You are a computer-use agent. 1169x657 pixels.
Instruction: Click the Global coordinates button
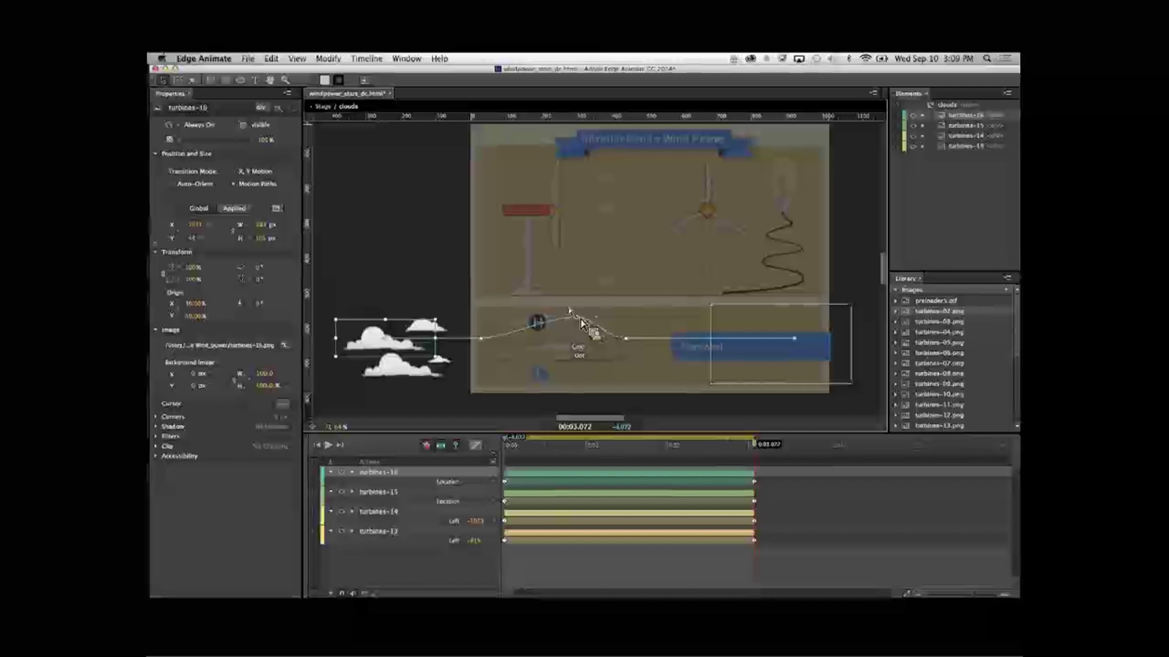(x=199, y=208)
